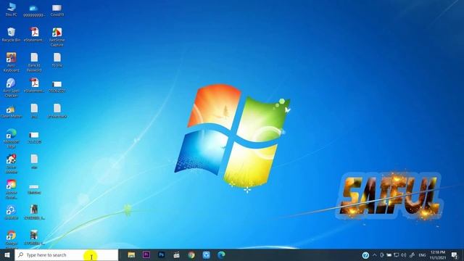Viewport: 464px width, 261px height.
Task: Switch the ENG input language indicator
Action: (x=422, y=255)
